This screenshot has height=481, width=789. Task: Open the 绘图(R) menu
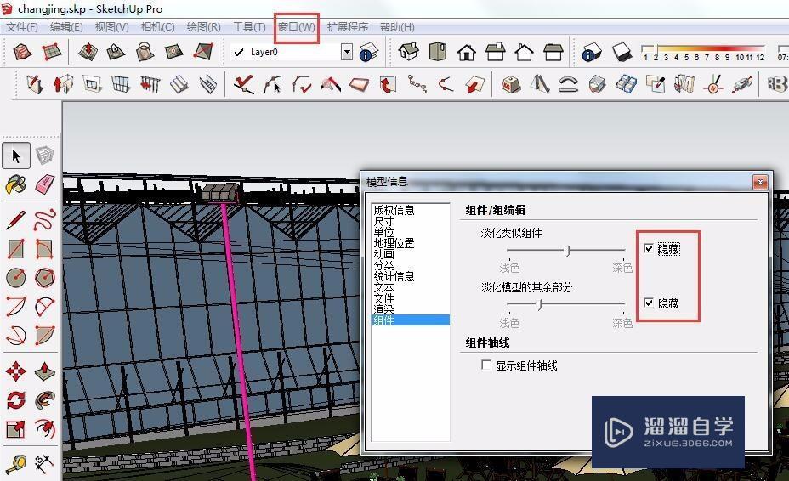[x=203, y=26]
